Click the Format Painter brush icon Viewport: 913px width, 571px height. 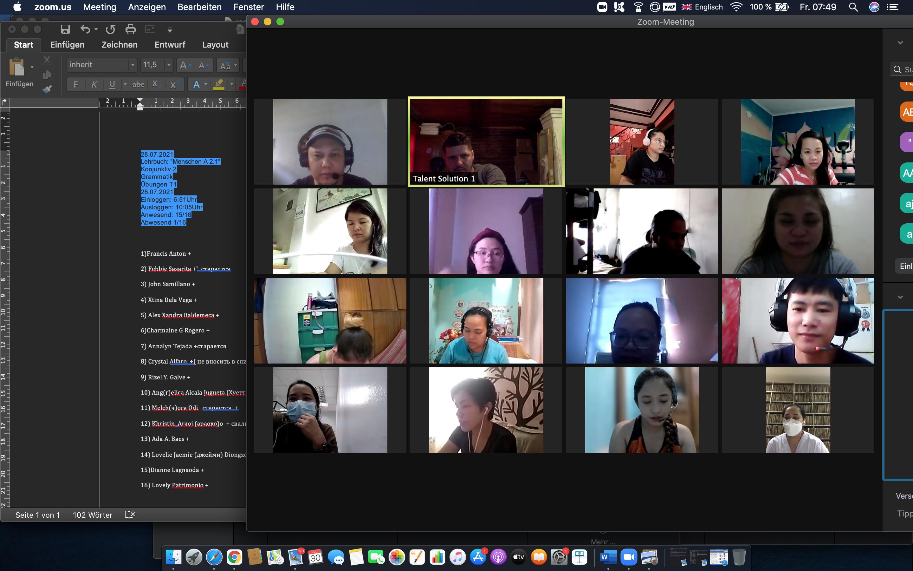(x=47, y=89)
